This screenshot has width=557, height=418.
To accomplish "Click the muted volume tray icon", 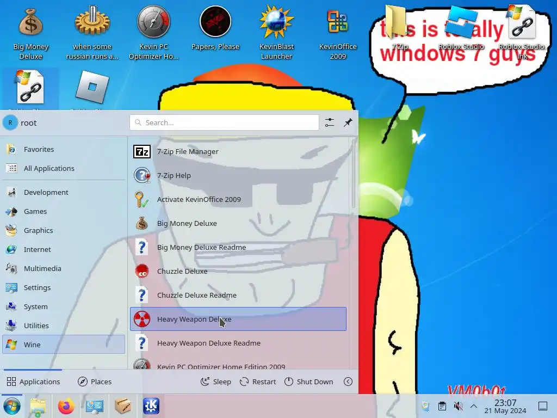I will (458, 406).
